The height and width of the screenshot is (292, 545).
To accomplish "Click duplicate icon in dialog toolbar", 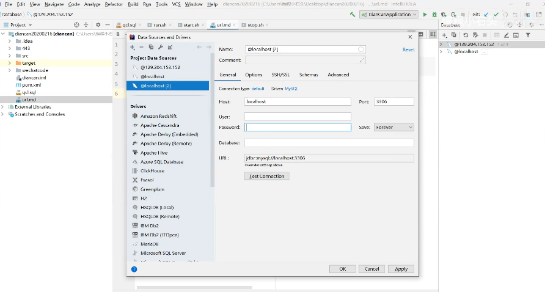I will tap(151, 47).
